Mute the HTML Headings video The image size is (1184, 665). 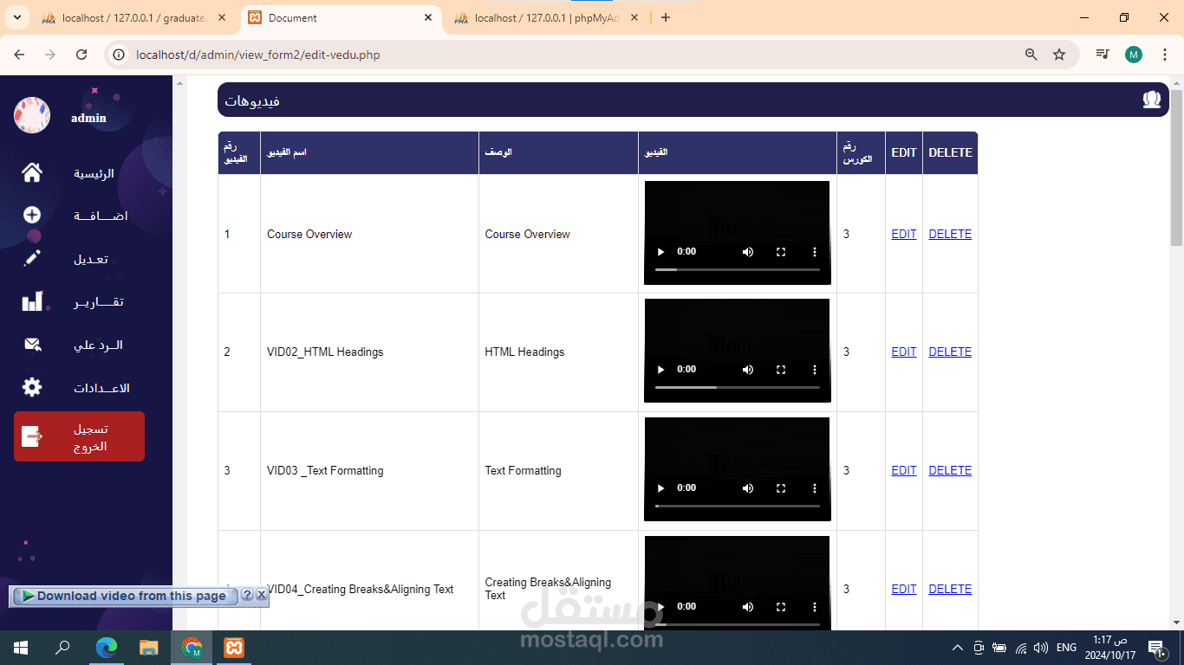[748, 370]
